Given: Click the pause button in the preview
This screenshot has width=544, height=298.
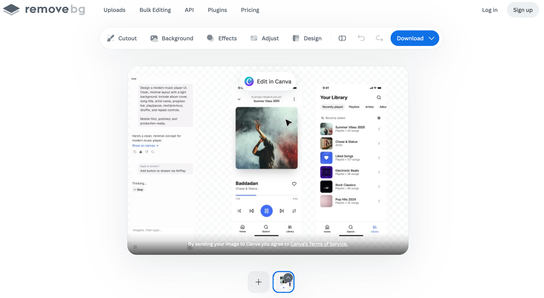Looking at the screenshot, I should pos(267,211).
